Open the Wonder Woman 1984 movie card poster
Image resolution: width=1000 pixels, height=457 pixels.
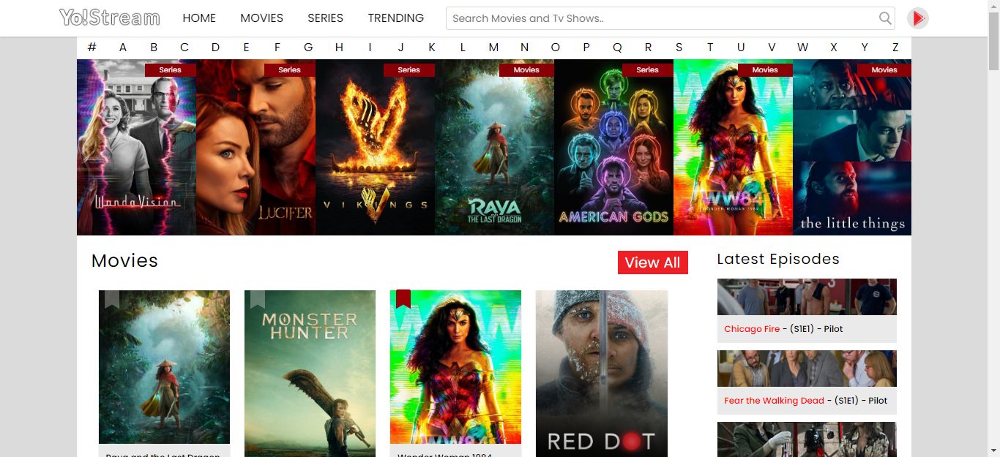(x=455, y=367)
